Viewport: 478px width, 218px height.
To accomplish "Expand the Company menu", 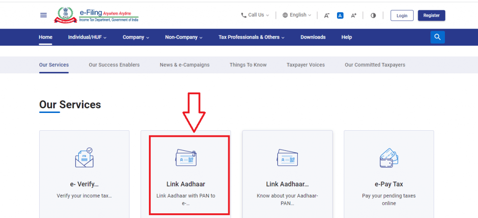I will pos(136,37).
